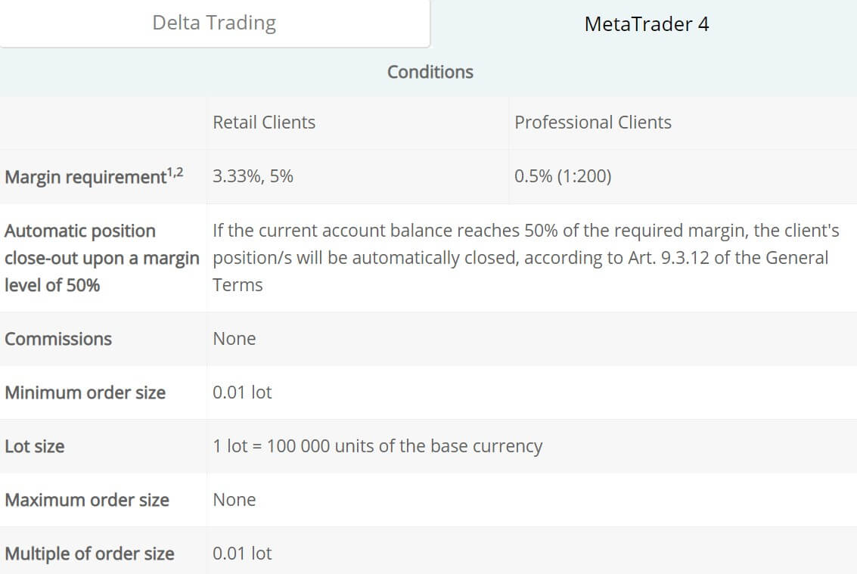Viewport: 857px width, 574px height.
Task: Click the Professional Clients column header
Action: (593, 123)
